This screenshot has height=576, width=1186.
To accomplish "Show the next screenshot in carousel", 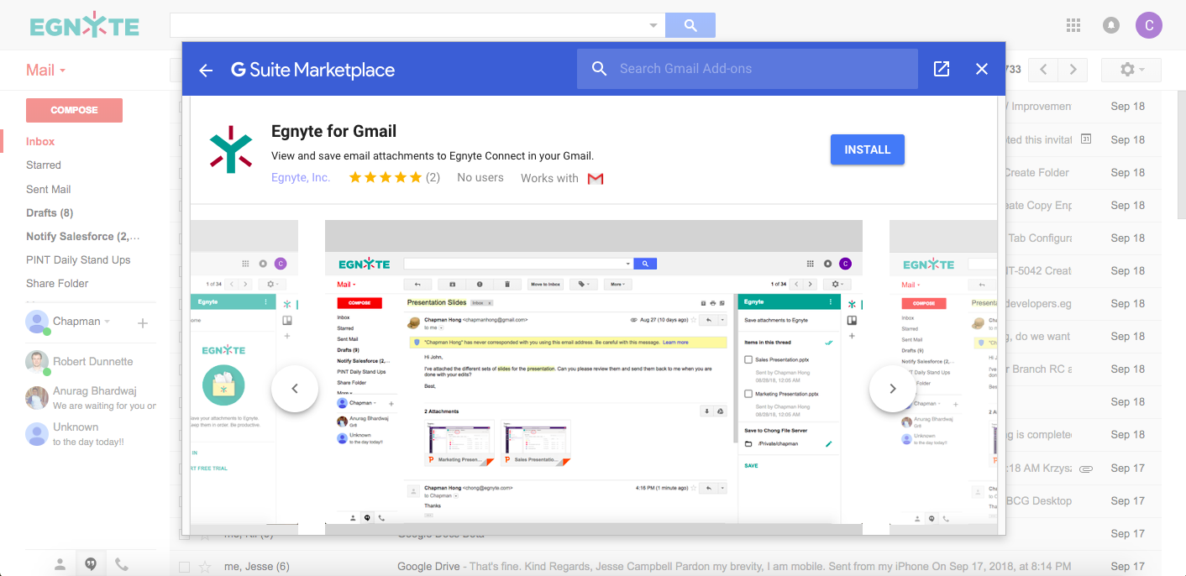I will [893, 389].
